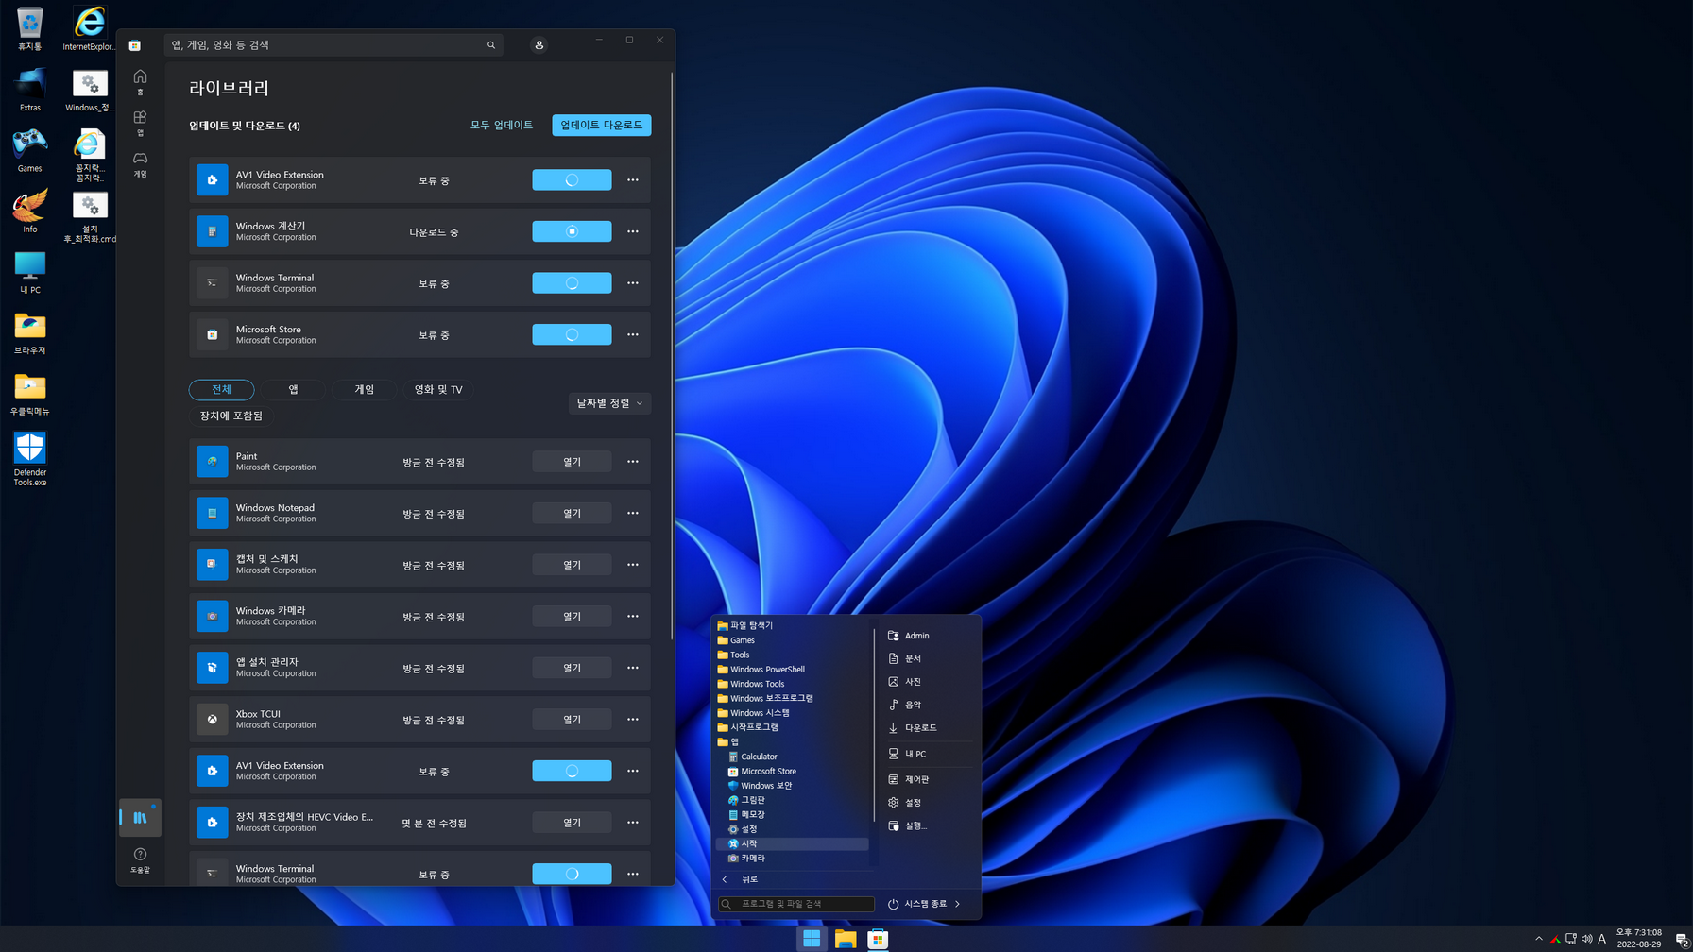Click the Store user profile icon
Viewport: 1693px width, 952px height.
[539, 44]
